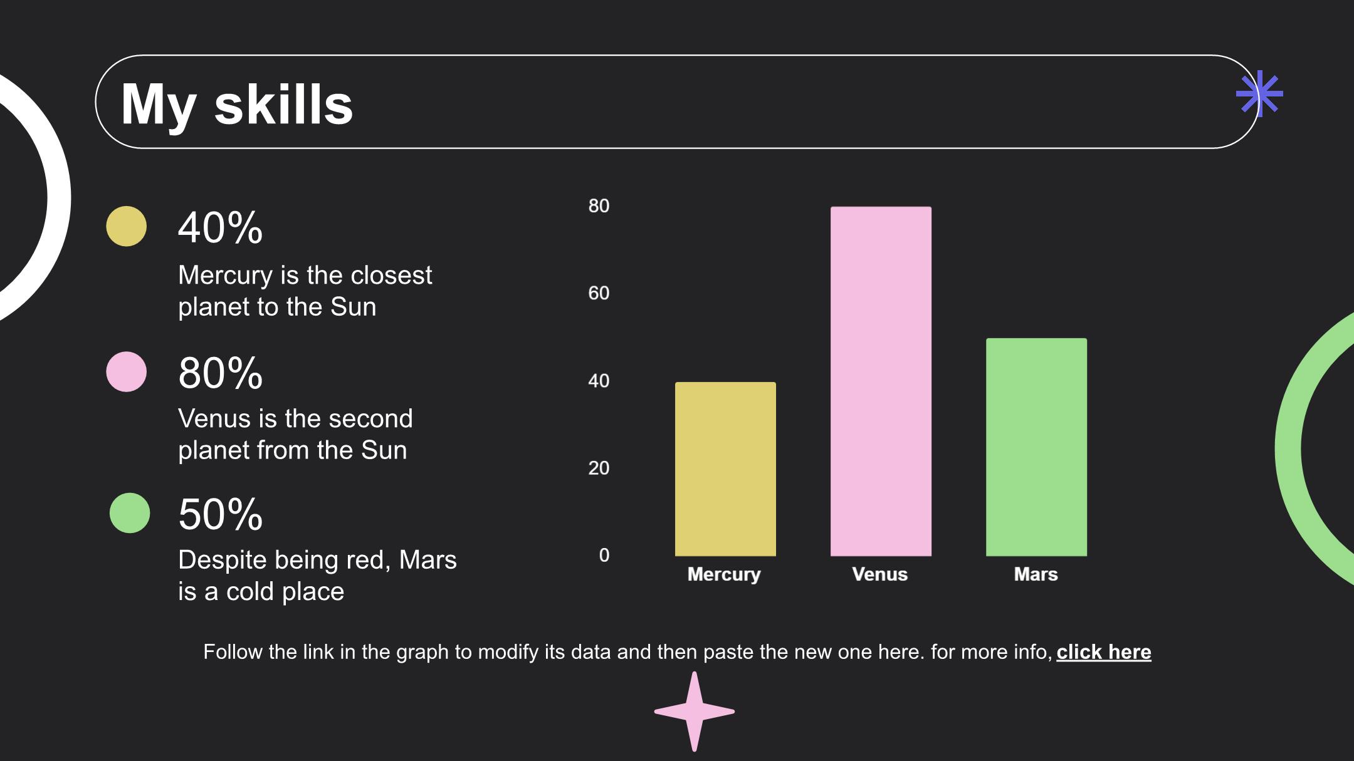Click the 50% heading text

220,515
